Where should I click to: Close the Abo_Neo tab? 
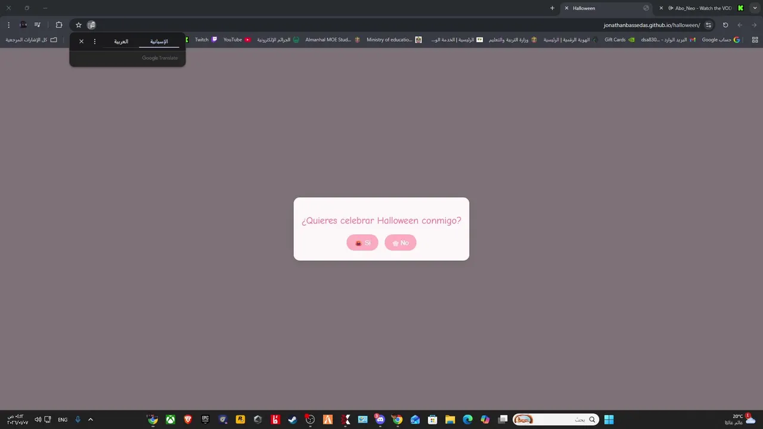[x=661, y=8]
